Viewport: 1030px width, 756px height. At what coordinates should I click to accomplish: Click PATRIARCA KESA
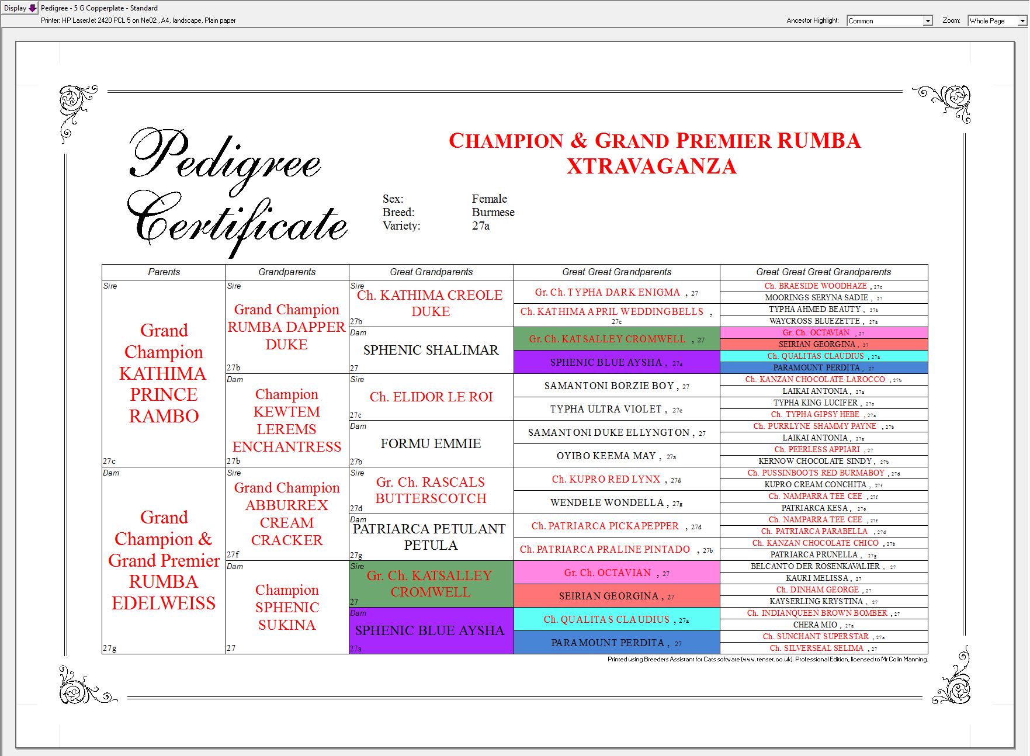point(824,508)
